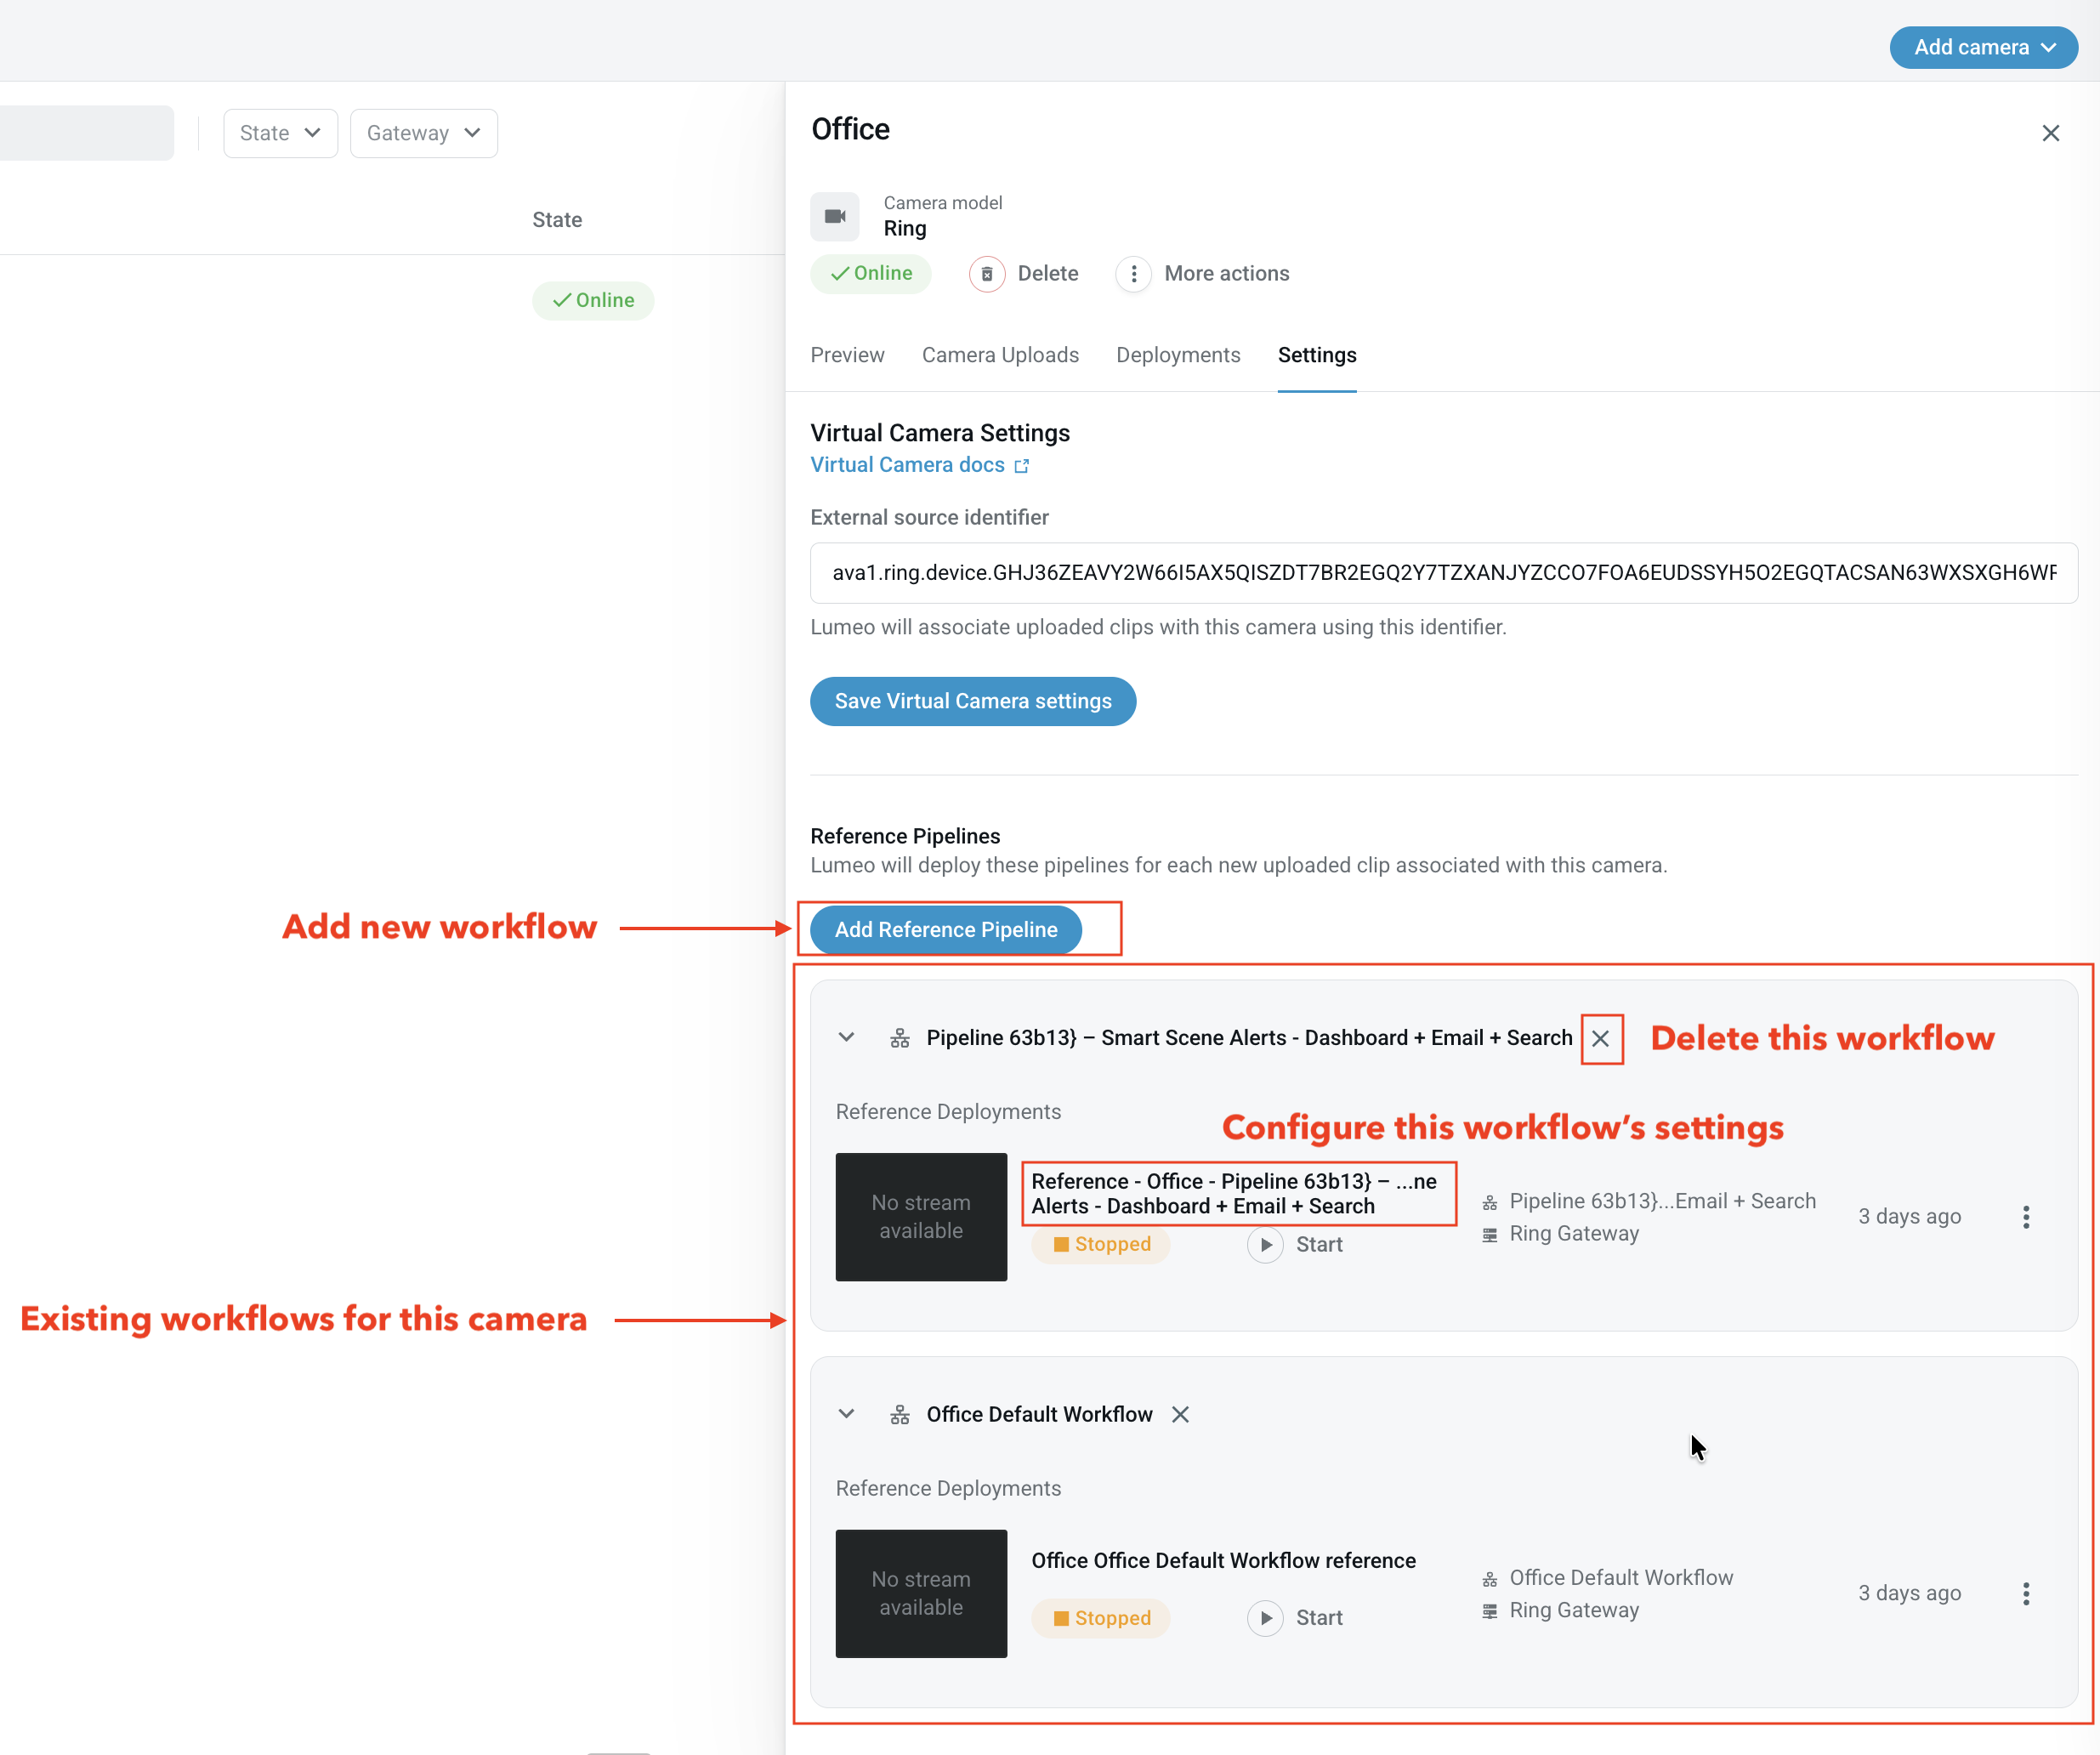
Task: Open the Gateway filter dropdown
Action: point(423,133)
